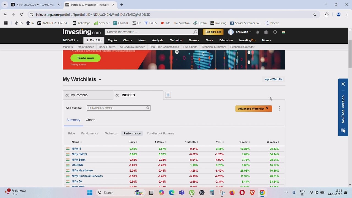Screen dimensions: 352x198
Task: Bookmark this page with star icon
Action: tap(315, 15)
